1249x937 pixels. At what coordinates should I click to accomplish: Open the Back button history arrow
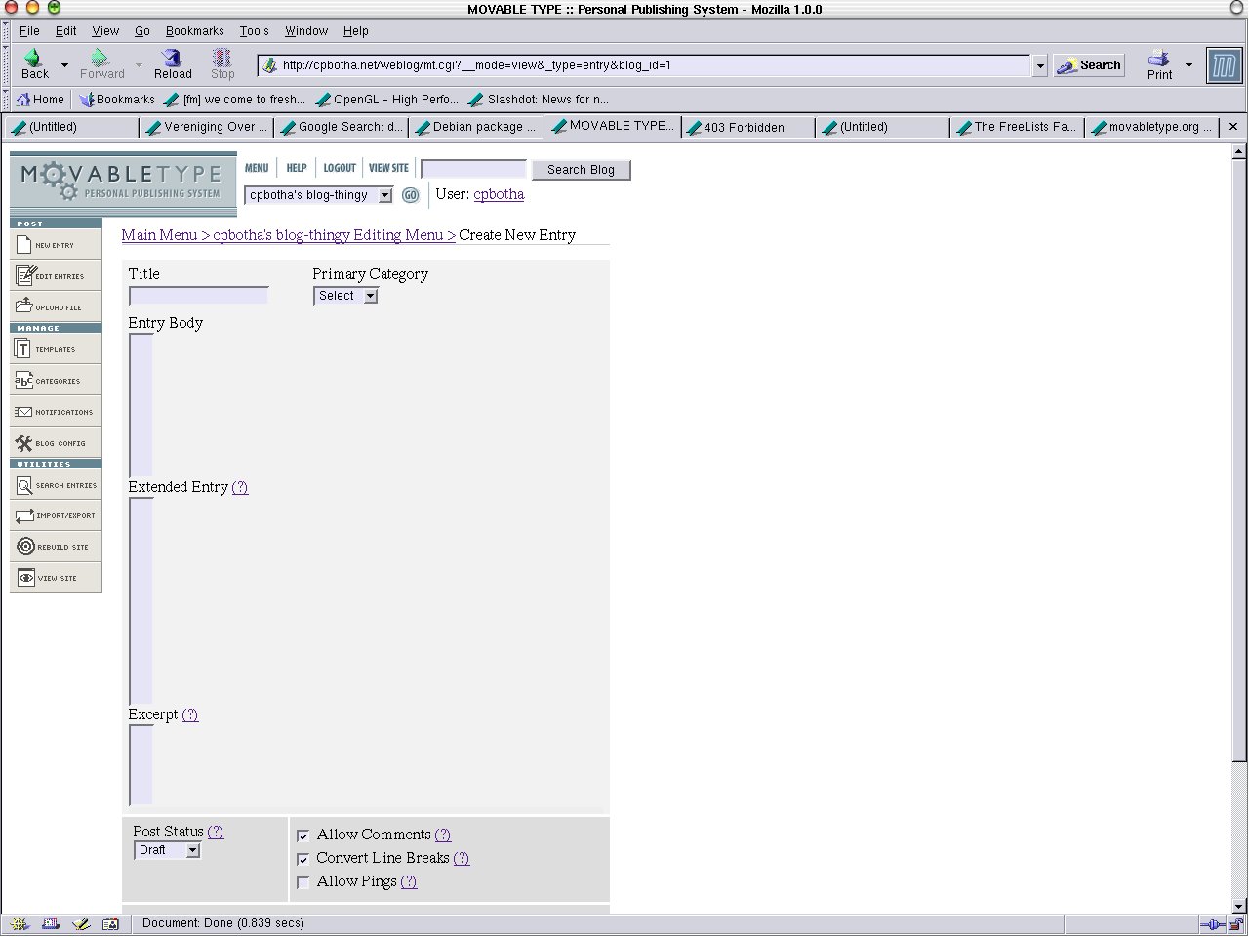point(65,65)
